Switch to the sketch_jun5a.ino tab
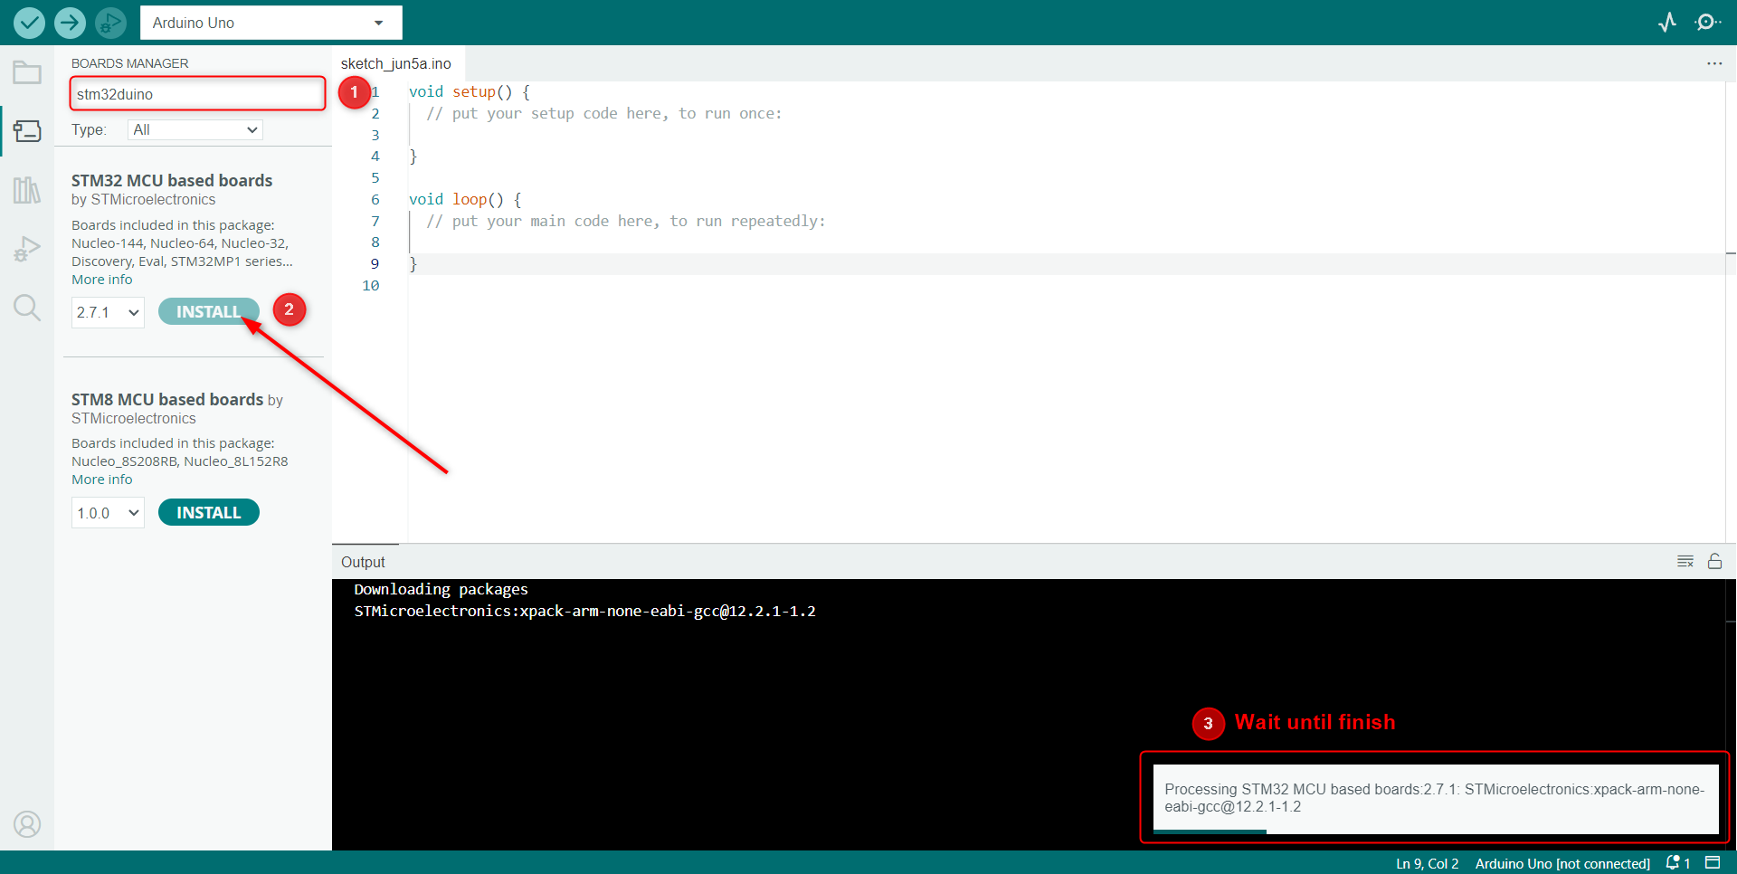 pyautogui.click(x=396, y=63)
